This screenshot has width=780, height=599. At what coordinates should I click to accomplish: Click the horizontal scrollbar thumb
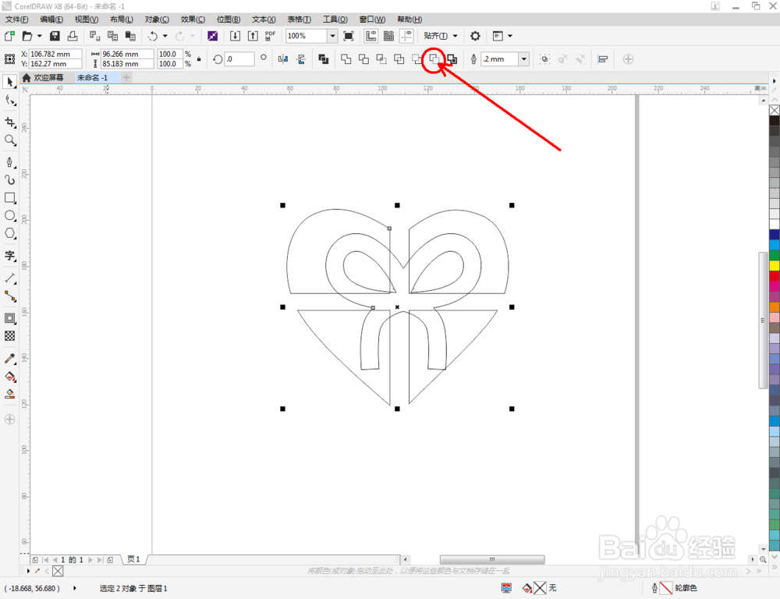tap(492, 560)
